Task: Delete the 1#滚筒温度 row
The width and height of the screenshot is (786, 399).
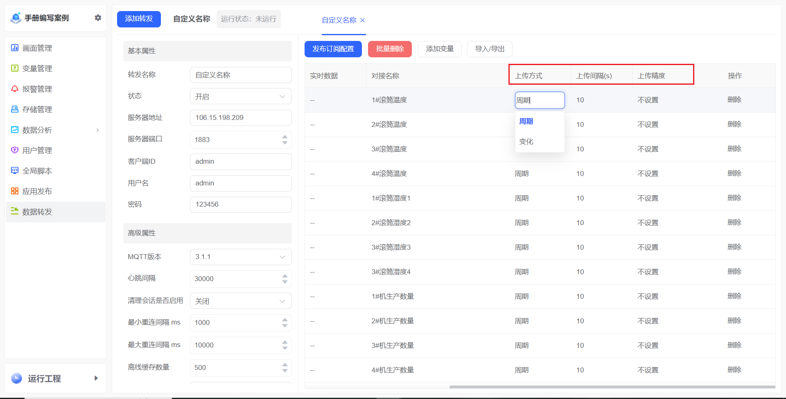Action: tap(734, 99)
